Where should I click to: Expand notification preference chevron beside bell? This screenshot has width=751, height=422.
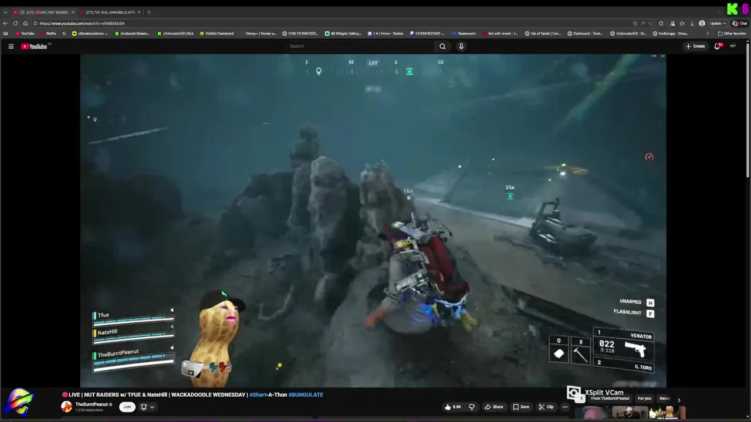(152, 407)
